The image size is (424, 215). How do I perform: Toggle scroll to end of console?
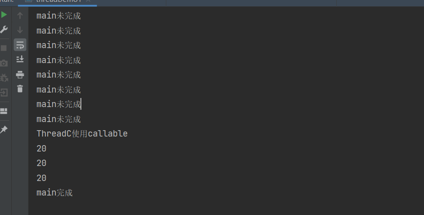point(20,59)
